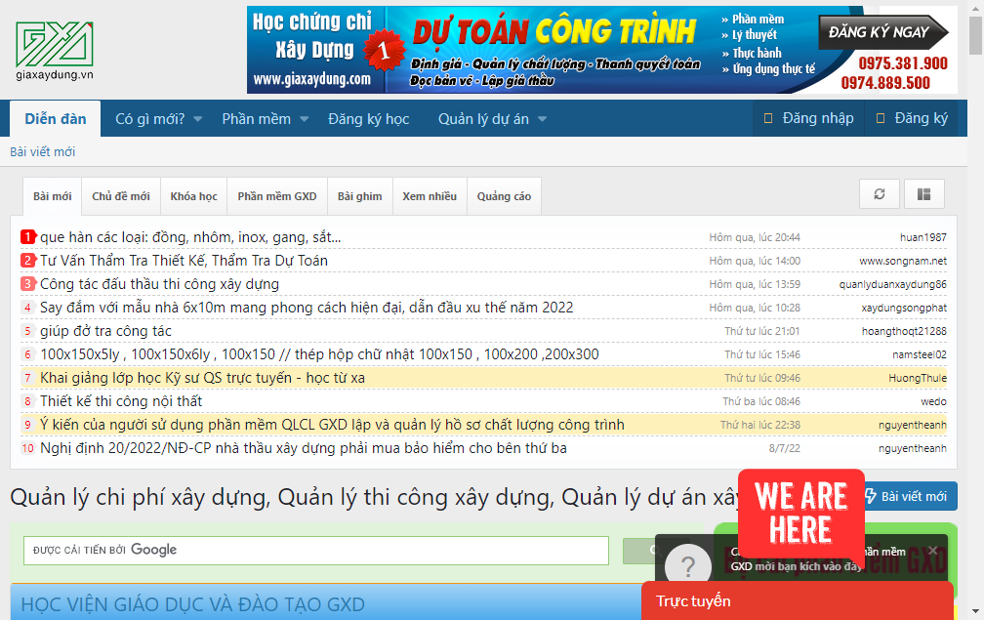Open post 'Công tác đấu thầu thi công xây dựng'
The height and width of the screenshot is (620, 984).
(x=159, y=284)
